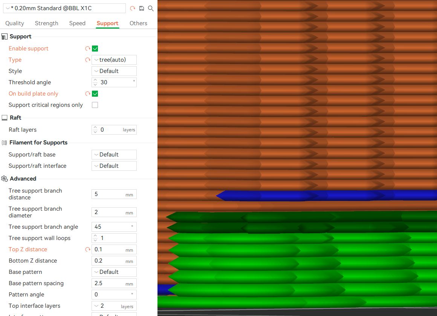Disable the Enable support checkbox
Viewport: 437px width, 316px height.
pos(95,49)
